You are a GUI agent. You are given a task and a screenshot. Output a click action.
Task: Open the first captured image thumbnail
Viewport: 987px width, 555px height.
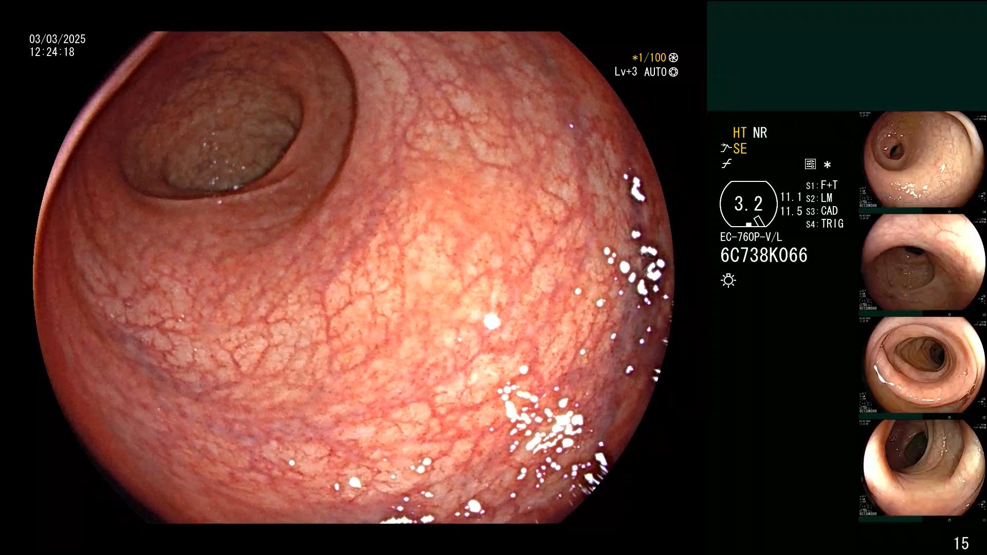point(923,160)
